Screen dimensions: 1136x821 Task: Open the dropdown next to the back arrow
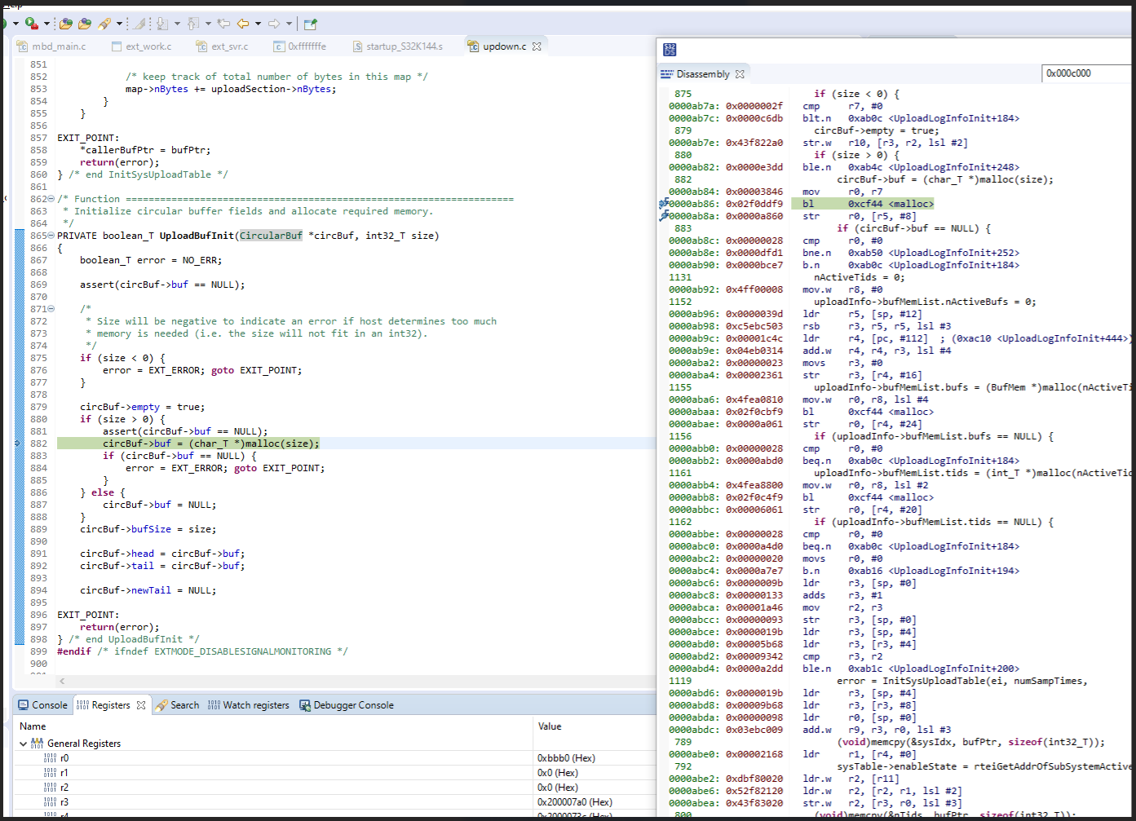coord(258,23)
